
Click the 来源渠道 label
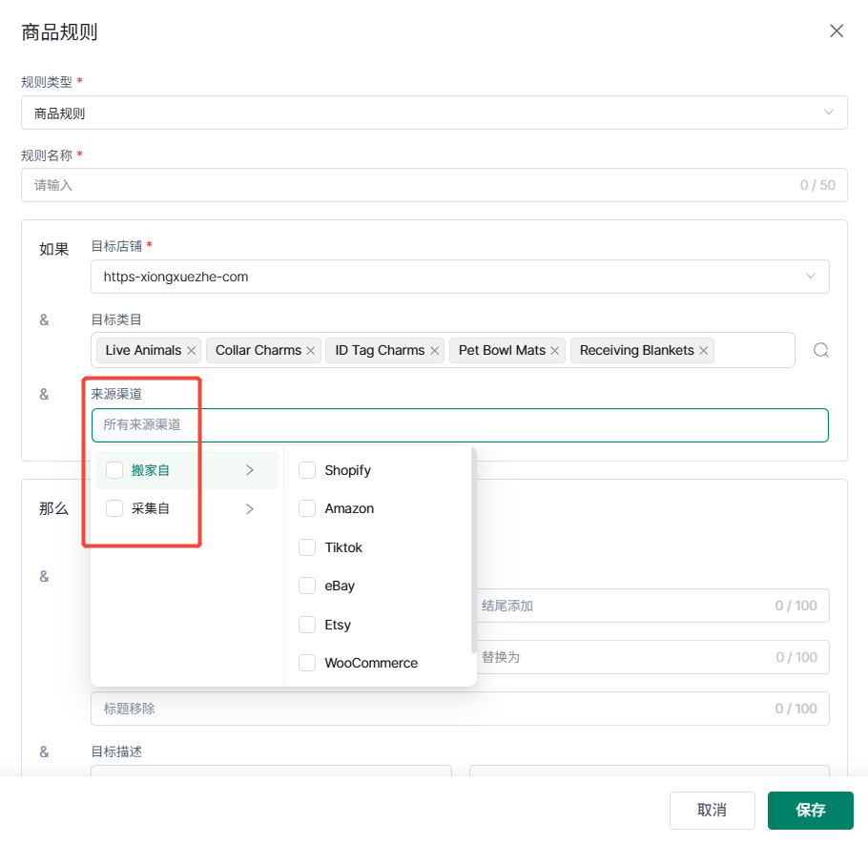coord(116,394)
